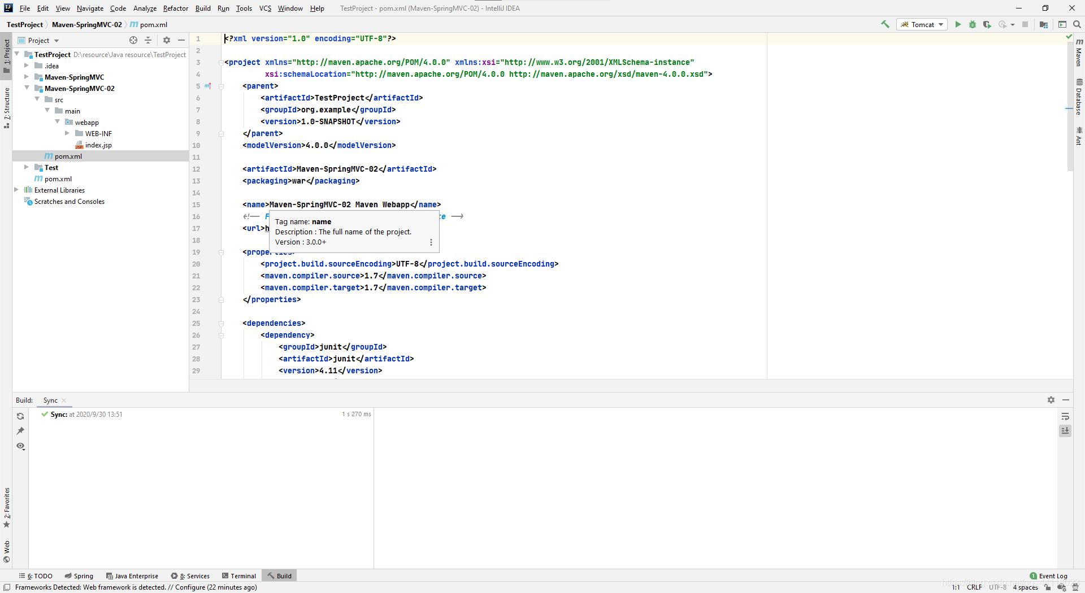Image resolution: width=1085 pixels, height=593 pixels.
Task: Toggle the eye view filter in Build panel
Action: point(20,446)
